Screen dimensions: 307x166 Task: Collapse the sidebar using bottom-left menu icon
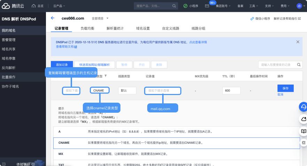[4, 164]
